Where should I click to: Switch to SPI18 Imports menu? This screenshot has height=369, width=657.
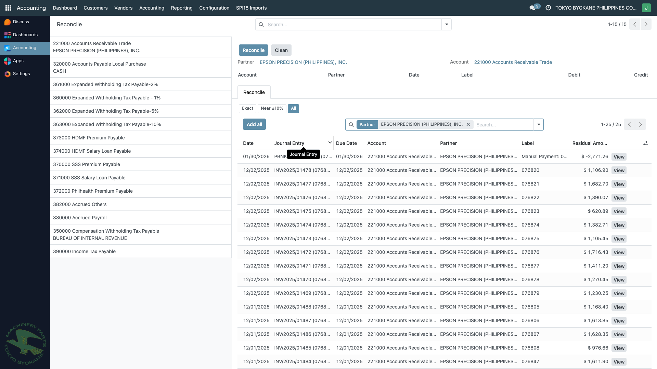[251, 8]
